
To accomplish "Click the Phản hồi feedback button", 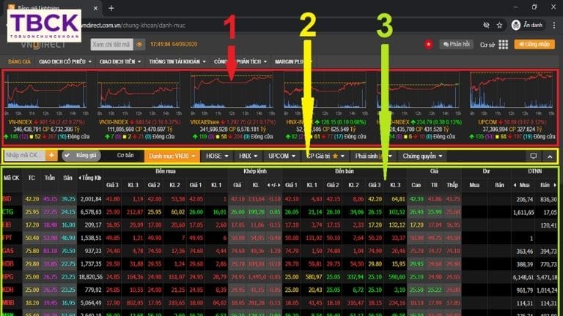I will tap(455, 44).
